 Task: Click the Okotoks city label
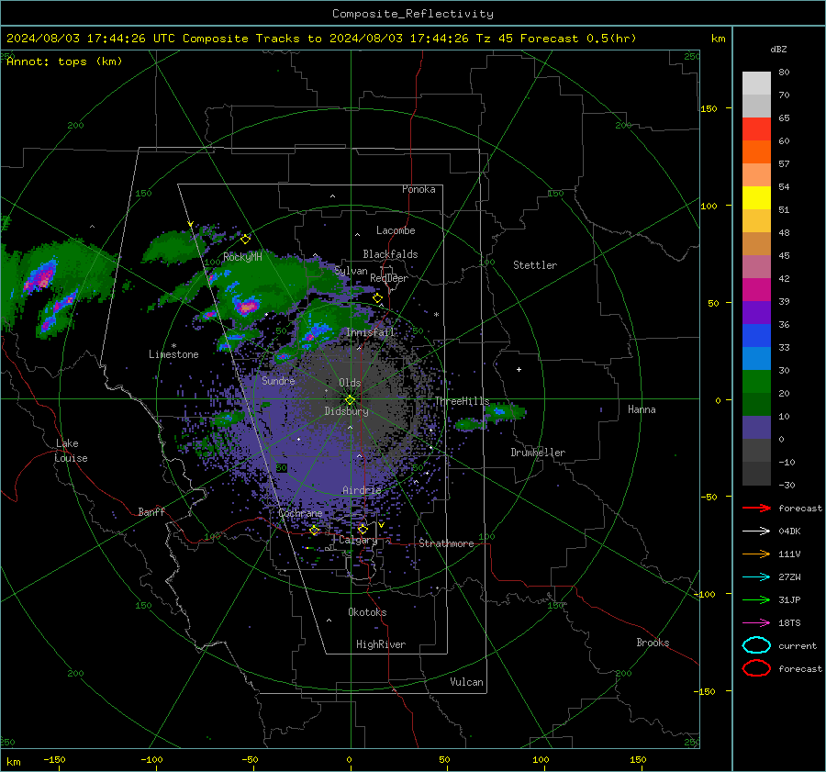(x=367, y=612)
